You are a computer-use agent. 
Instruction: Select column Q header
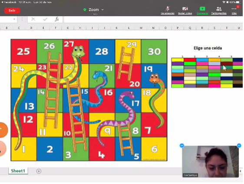(x=190, y=28)
